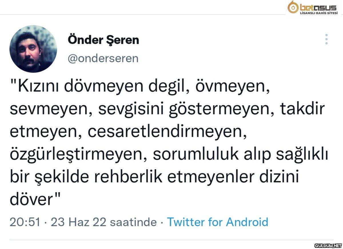343x249 pixels.
Task: Open the Twitter for Android source link
Action: click(x=217, y=222)
